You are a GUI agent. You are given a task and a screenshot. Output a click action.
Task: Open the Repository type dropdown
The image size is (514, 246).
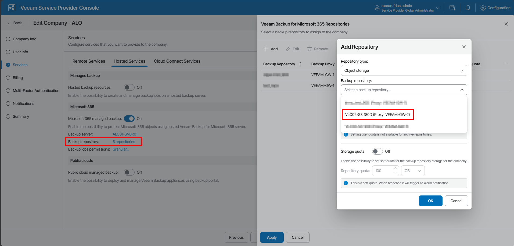pos(404,70)
